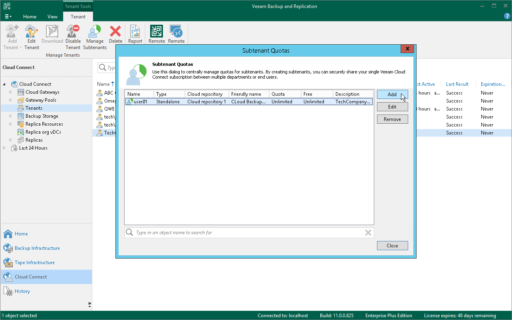Expand the Replica Resources tree node
This screenshot has width=512, height=320.
pos(11,124)
